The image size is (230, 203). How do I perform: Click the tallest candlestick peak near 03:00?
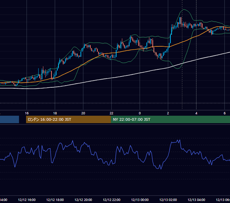click(x=181, y=21)
